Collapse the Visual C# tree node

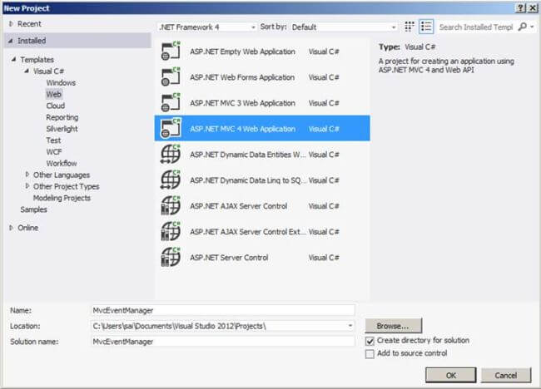click(27, 71)
